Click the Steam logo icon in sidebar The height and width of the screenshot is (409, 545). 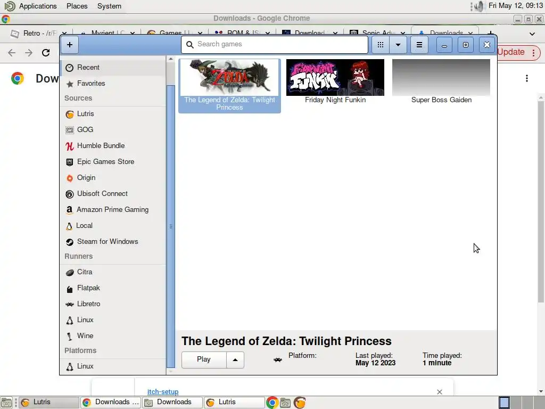click(70, 242)
